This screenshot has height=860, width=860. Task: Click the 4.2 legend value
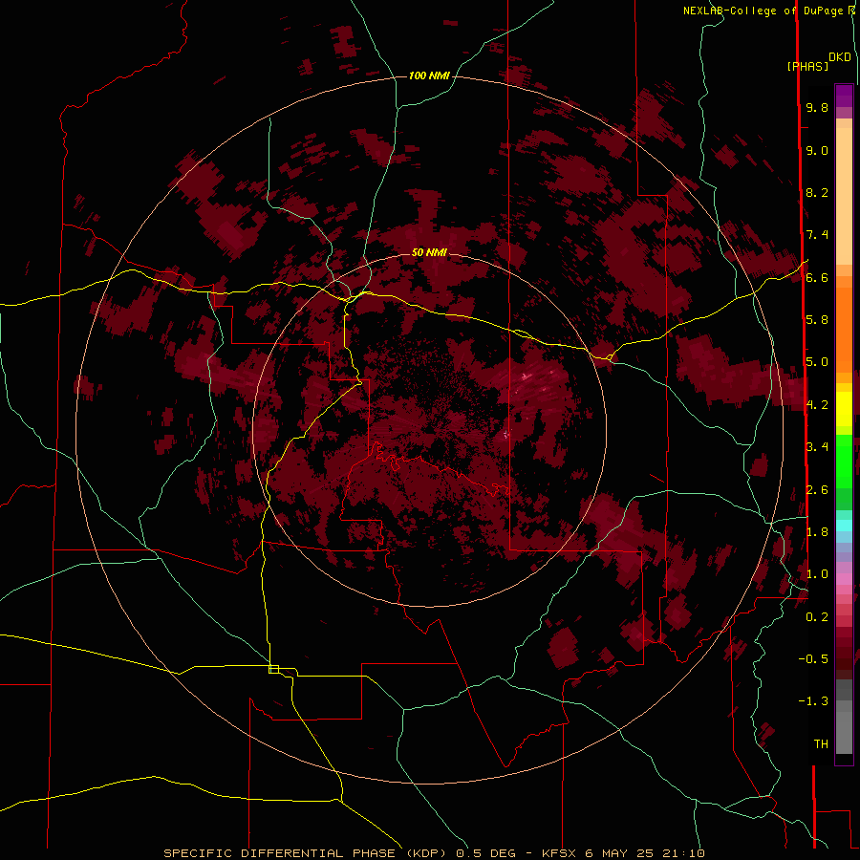(x=817, y=404)
